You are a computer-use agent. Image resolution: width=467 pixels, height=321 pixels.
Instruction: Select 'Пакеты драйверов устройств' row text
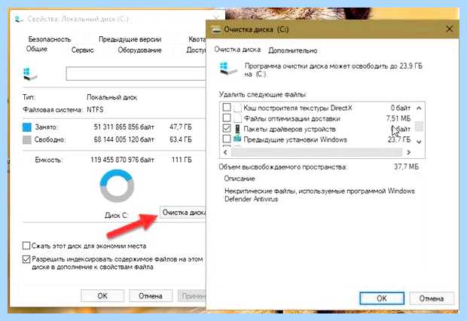tap(289, 129)
